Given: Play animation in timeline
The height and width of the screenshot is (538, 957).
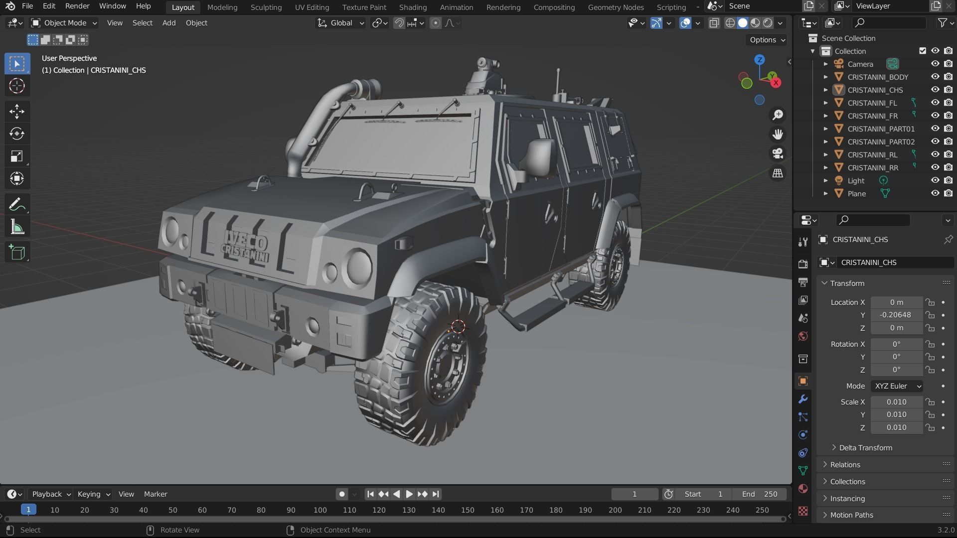Looking at the screenshot, I should pyautogui.click(x=409, y=494).
